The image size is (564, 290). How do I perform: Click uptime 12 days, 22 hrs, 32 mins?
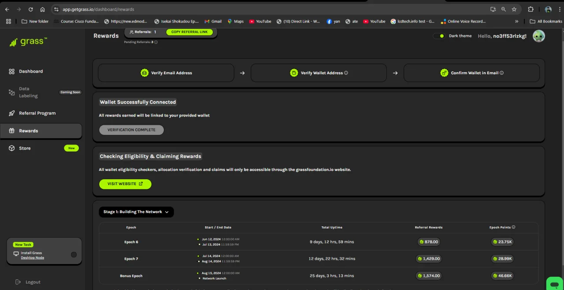click(332, 259)
